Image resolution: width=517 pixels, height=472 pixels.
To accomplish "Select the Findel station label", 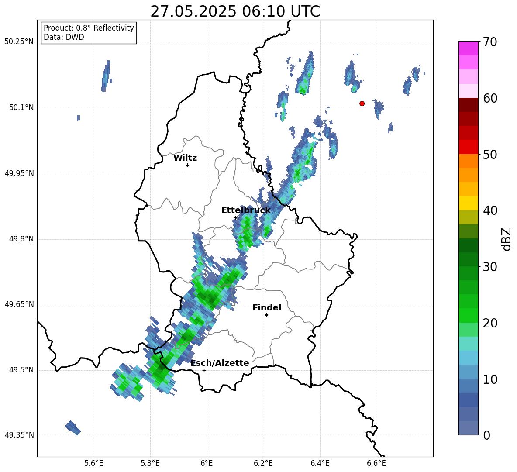I will click(x=267, y=307).
